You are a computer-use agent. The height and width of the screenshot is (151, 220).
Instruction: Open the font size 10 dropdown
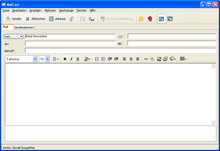(x=47, y=59)
